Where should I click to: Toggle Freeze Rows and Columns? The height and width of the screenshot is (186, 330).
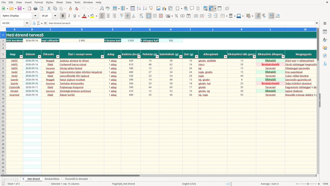pos(211,9)
